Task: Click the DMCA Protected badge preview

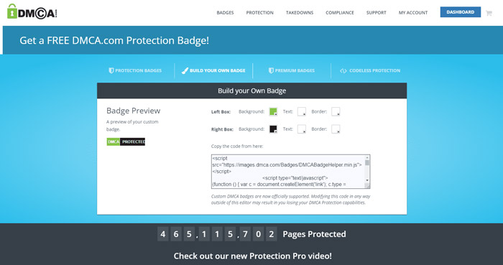Action: tap(126, 141)
